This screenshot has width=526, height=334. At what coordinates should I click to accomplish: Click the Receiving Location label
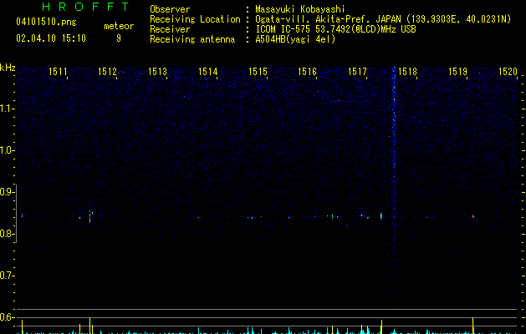195,19
